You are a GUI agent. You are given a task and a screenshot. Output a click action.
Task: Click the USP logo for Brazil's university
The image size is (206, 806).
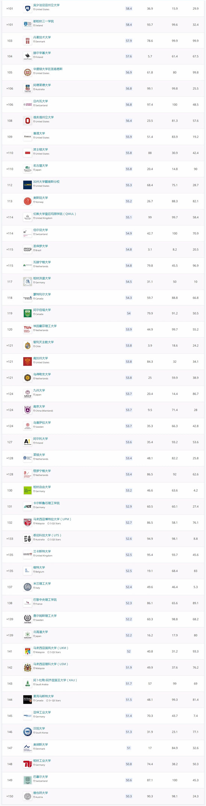point(27,249)
